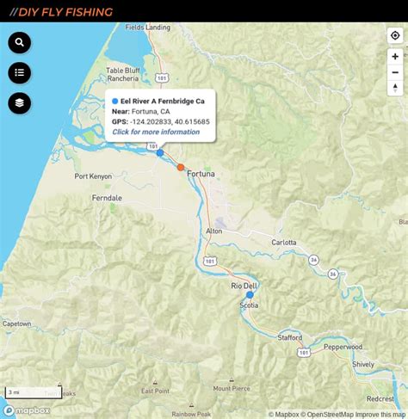Open Click for more information link
The height and width of the screenshot is (419, 408).
pyautogui.click(x=156, y=132)
